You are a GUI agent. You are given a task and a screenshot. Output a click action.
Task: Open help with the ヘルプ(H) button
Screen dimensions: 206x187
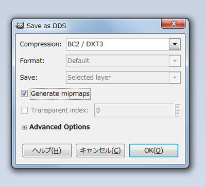47,151
